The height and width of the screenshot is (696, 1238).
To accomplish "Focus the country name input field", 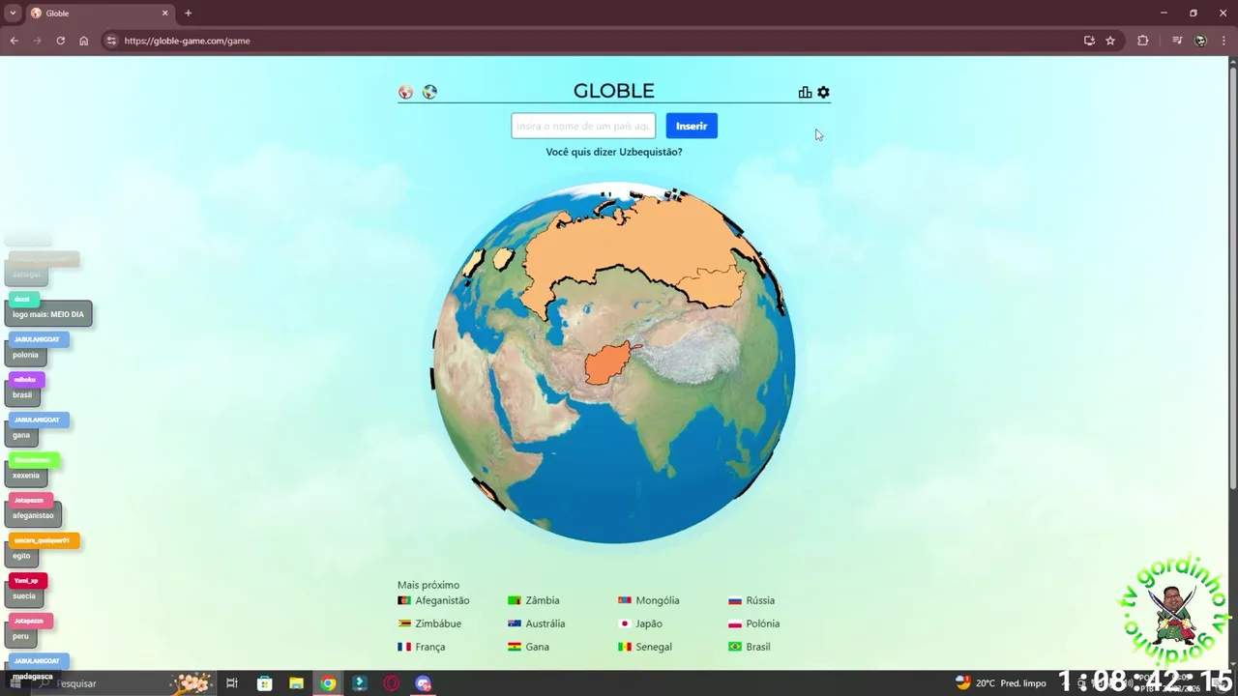I will (583, 126).
